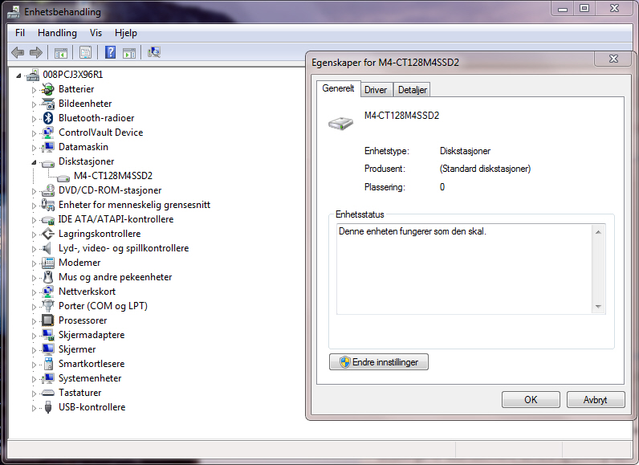Expand the Porter (COM og LPT) arrow
The width and height of the screenshot is (639, 465).
coord(34,307)
